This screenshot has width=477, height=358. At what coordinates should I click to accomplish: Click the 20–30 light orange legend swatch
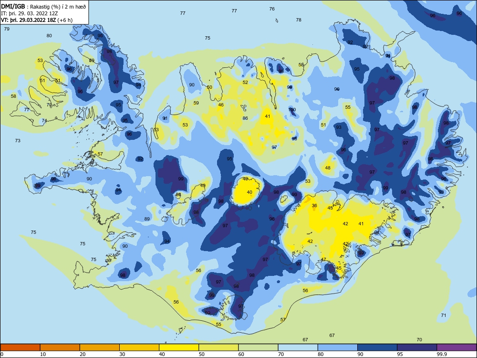coord(100,347)
